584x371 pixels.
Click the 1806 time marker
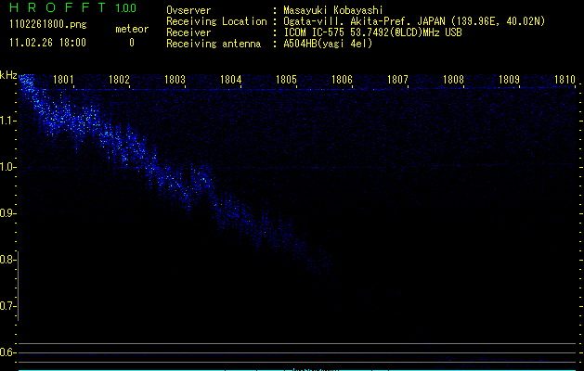coord(342,80)
